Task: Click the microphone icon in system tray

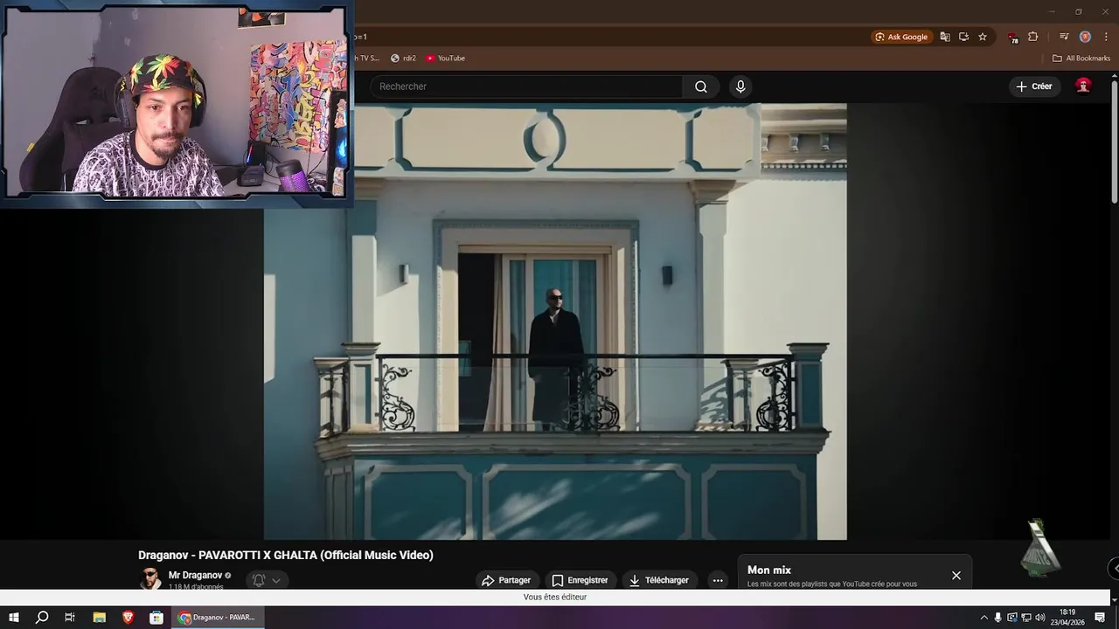Action: [998, 618]
